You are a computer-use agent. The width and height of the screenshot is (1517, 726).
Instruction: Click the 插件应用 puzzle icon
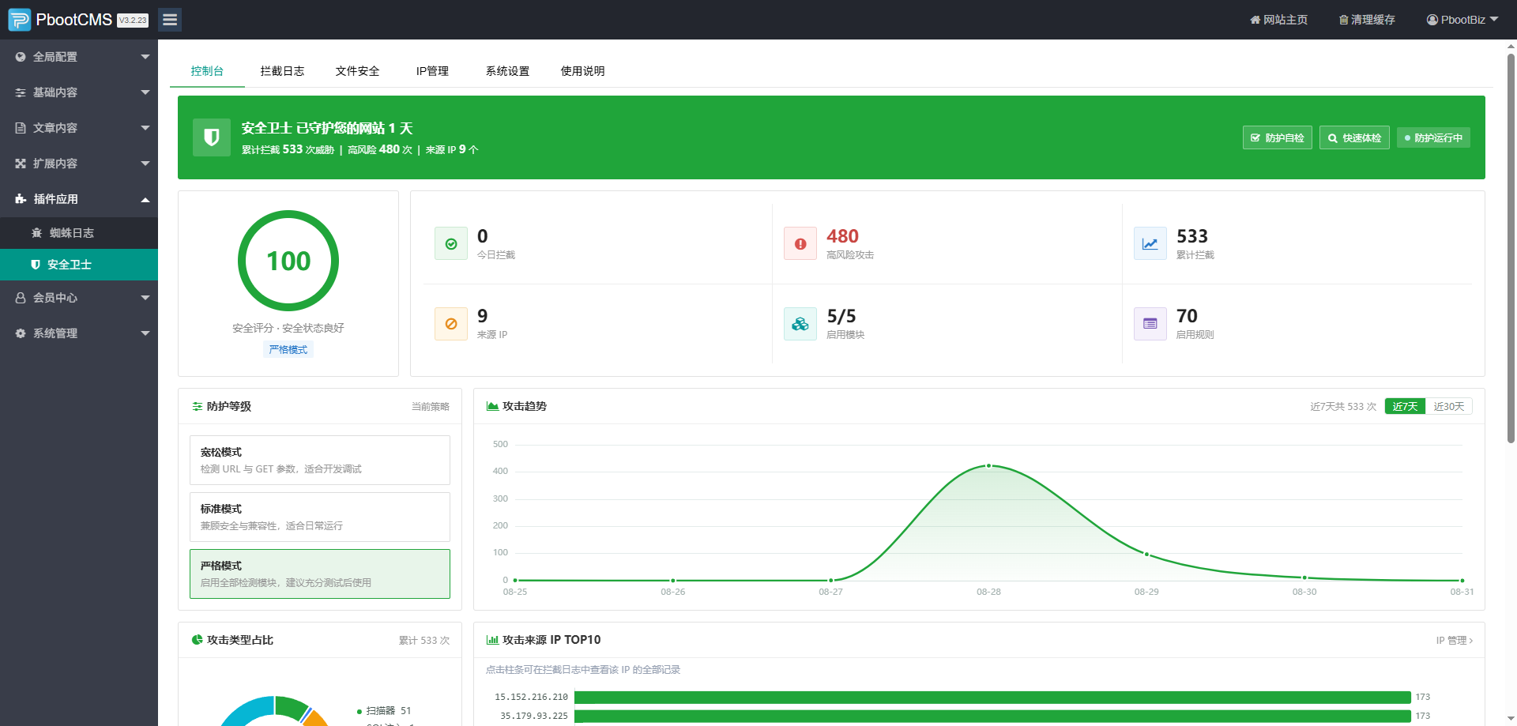coord(21,199)
